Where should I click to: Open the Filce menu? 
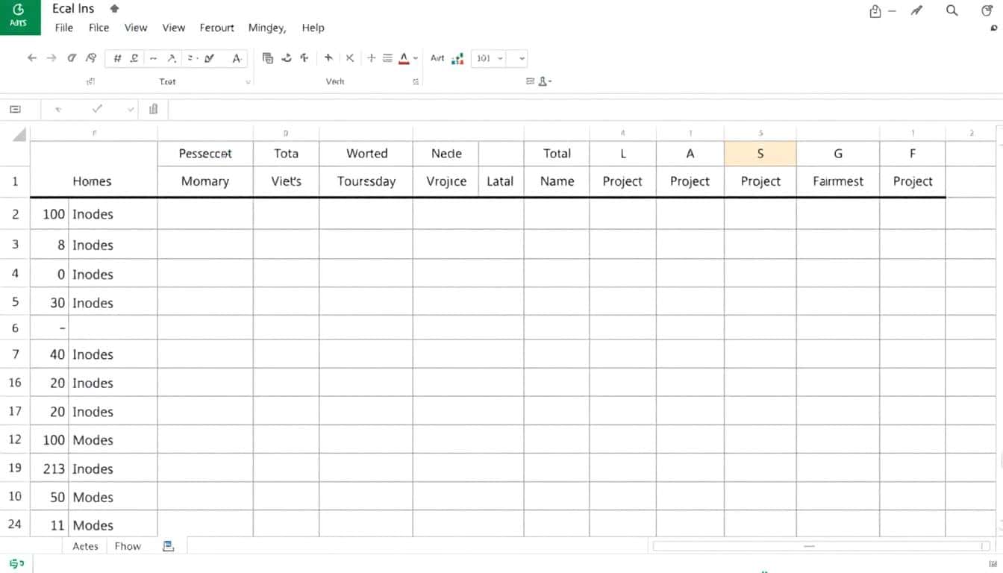[99, 28]
